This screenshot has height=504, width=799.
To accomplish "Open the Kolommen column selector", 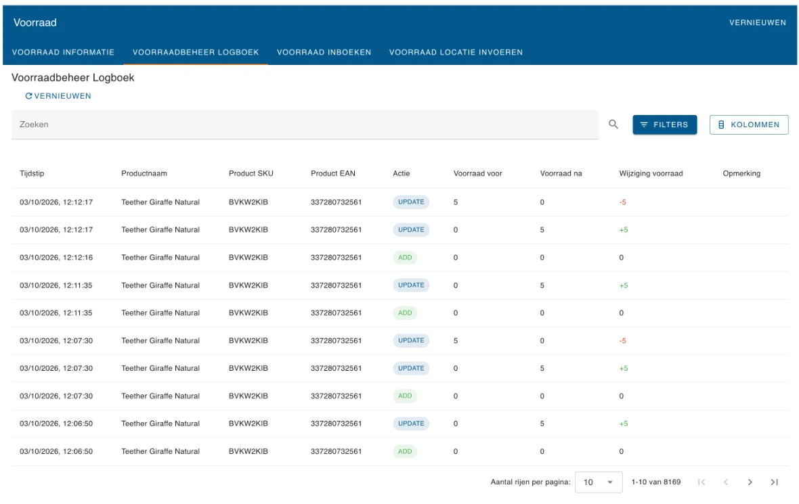I will [748, 124].
